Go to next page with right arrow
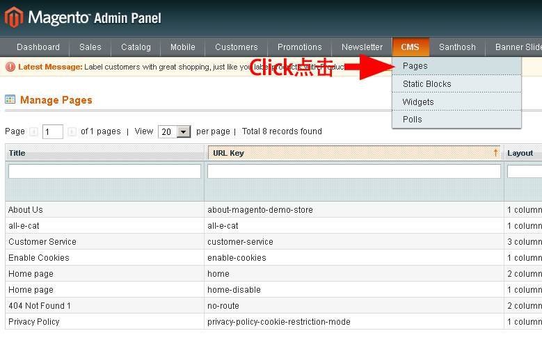542x340 pixels. 72,131
